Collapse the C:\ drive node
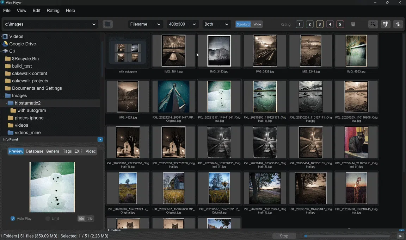The height and width of the screenshot is (240, 406). point(1,51)
